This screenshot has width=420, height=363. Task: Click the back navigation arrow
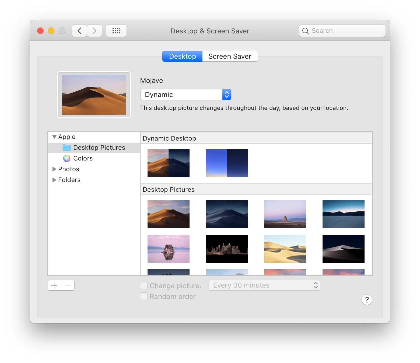[x=79, y=31]
